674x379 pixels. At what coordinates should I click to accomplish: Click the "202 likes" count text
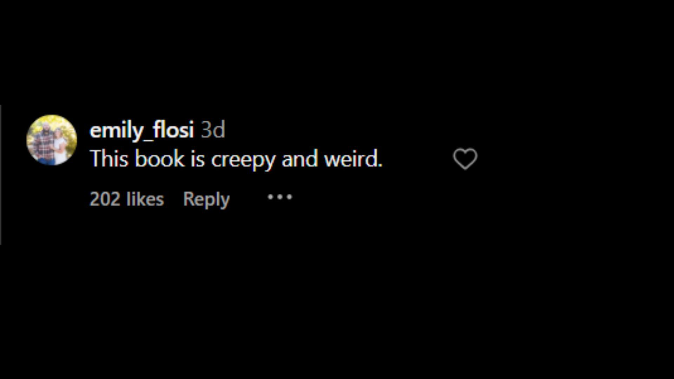[x=127, y=199]
